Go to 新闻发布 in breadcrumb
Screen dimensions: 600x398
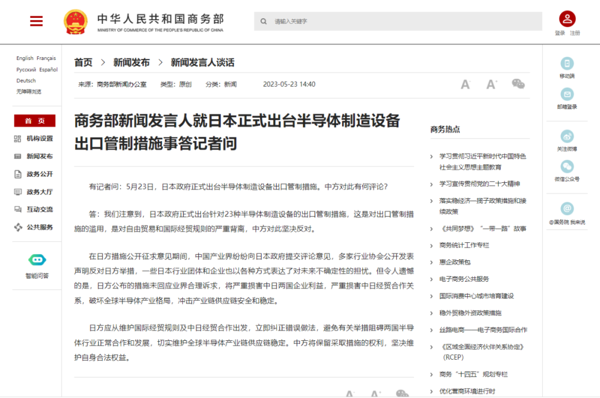(131, 63)
